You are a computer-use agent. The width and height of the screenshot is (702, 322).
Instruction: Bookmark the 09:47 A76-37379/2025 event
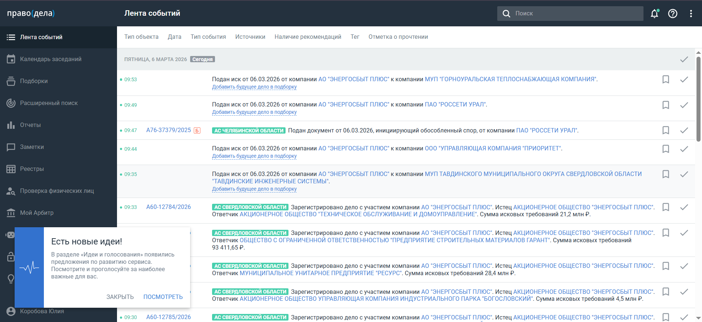[666, 130]
